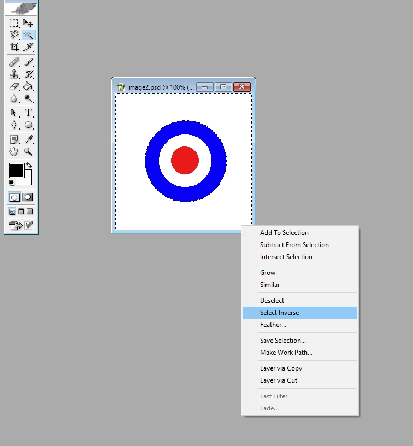Image resolution: width=413 pixels, height=446 pixels.
Task: Enable full screen mode with menu bar
Action: [21, 212]
